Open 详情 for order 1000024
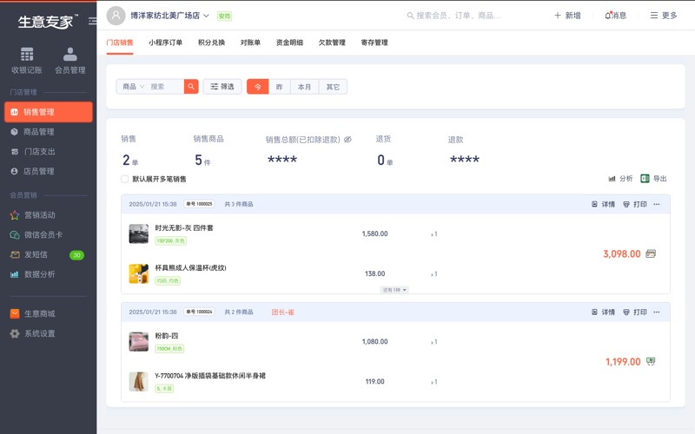This screenshot has width=695, height=434. click(603, 312)
